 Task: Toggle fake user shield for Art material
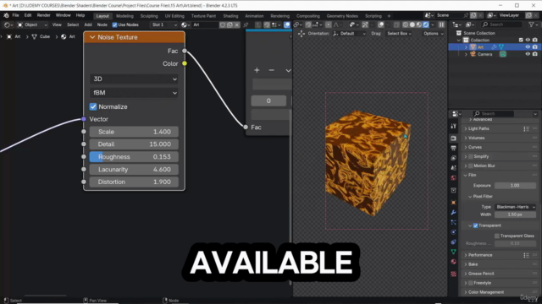[223, 24]
